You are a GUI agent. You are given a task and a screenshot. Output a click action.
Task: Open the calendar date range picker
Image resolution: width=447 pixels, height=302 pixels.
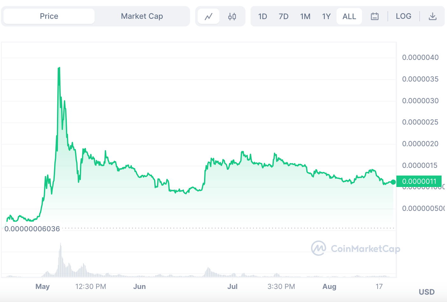375,16
